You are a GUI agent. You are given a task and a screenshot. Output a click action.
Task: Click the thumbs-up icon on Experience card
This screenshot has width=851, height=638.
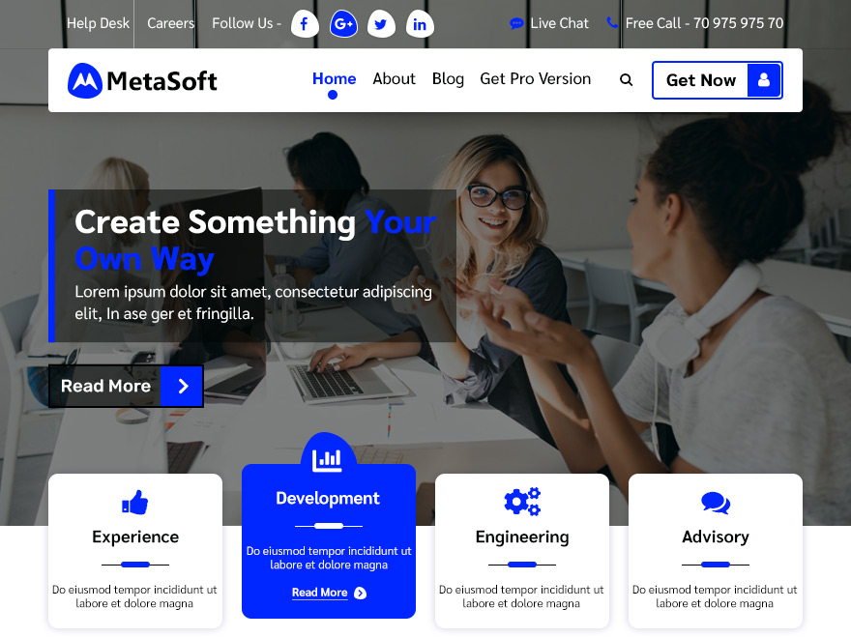pyautogui.click(x=134, y=501)
